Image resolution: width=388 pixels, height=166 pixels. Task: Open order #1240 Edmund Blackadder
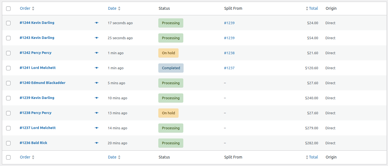(42, 83)
